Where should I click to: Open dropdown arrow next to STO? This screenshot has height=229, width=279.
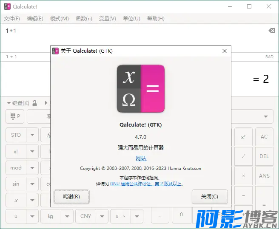point(32,135)
